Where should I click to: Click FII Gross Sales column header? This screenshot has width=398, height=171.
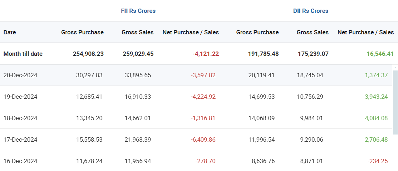click(137, 32)
